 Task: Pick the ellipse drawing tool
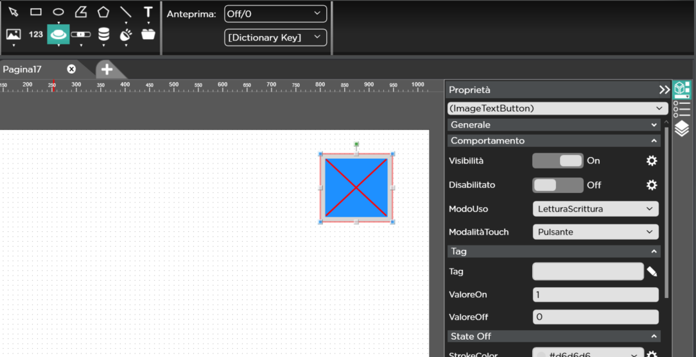(x=58, y=12)
